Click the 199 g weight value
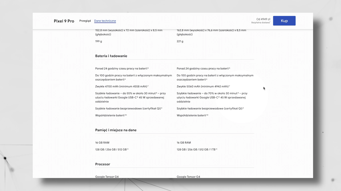The image size is (341, 191). pyautogui.click(x=99, y=41)
